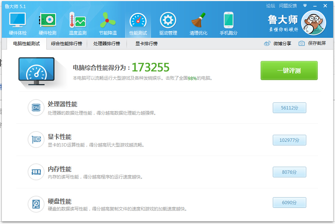Viewport: 335px width, 224px height.
Task: Open 清理优化 cleanup broom icon
Action: click(198, 20)
